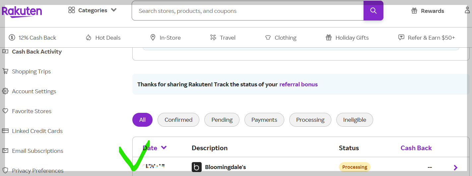The width and height of the screenshot is (472, 176).
Task: Select the Confirmed filter
Action: point(178,120)
